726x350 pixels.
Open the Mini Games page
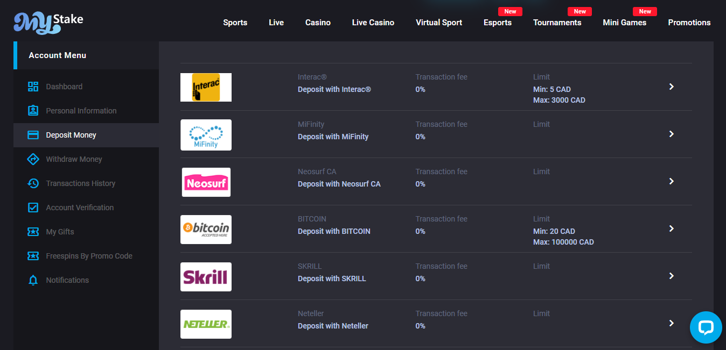625,23
